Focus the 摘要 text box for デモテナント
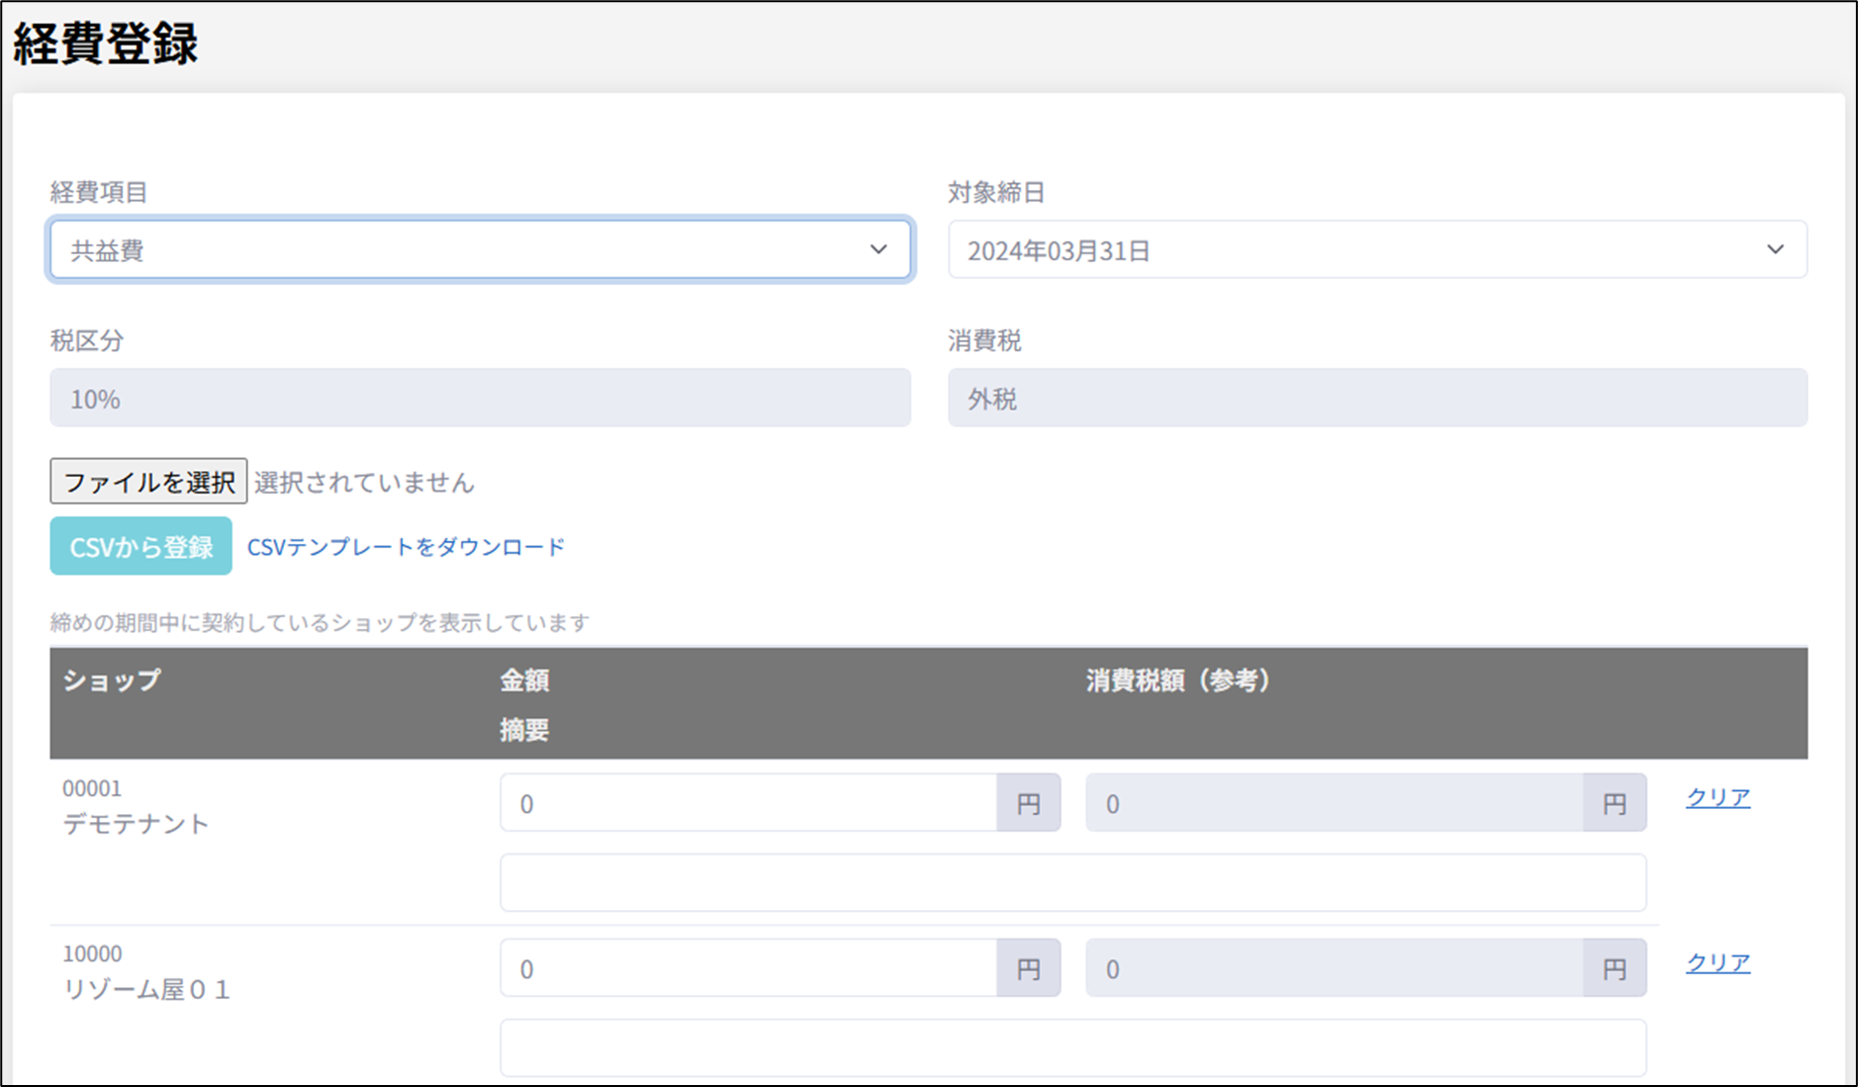The width and height of the screenshot is (1858, 1087). (1072, 882)
